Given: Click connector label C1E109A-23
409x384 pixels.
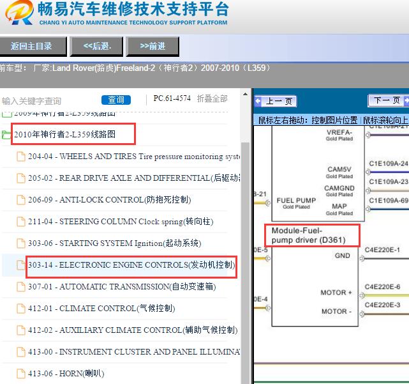Looking at the screenshot, I should pyautogui.click(x=389, y=182).
